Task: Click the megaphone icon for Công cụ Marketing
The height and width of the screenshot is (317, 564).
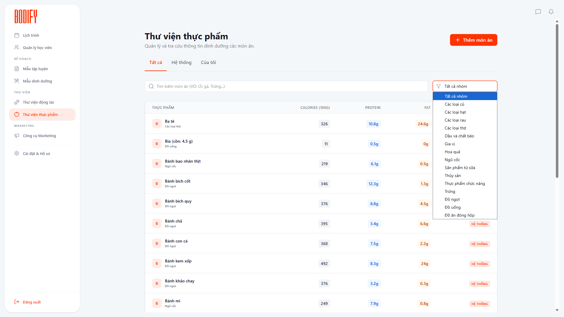Action: [17, 136]
